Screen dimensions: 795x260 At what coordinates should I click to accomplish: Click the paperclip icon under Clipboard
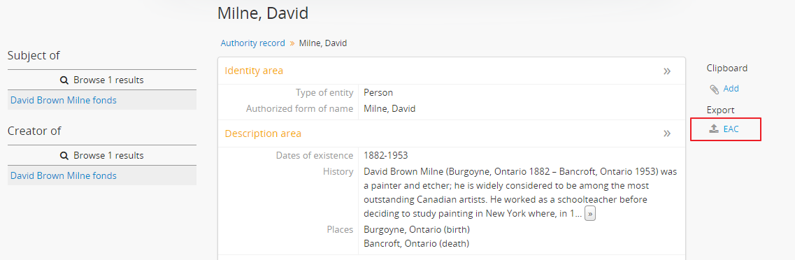714,89
